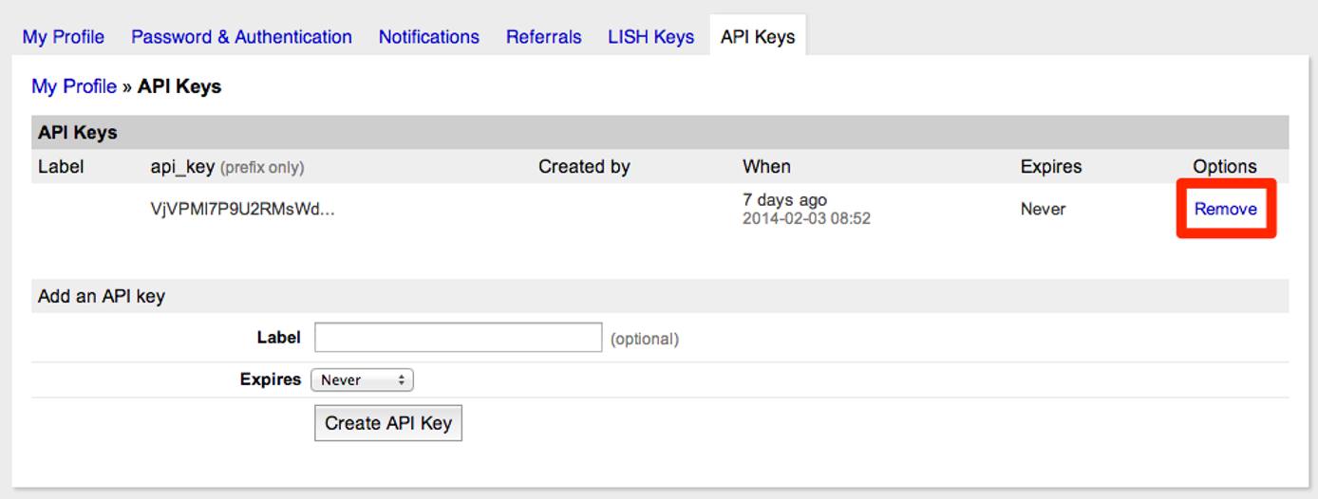Open the My Profile tab
The image size is (1318, 499).
(x=63, y=37)
